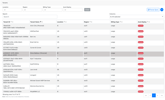Open the Location filter dropdown
The width and height of the screenshot is (165, 100).
(x=12, y=10)
